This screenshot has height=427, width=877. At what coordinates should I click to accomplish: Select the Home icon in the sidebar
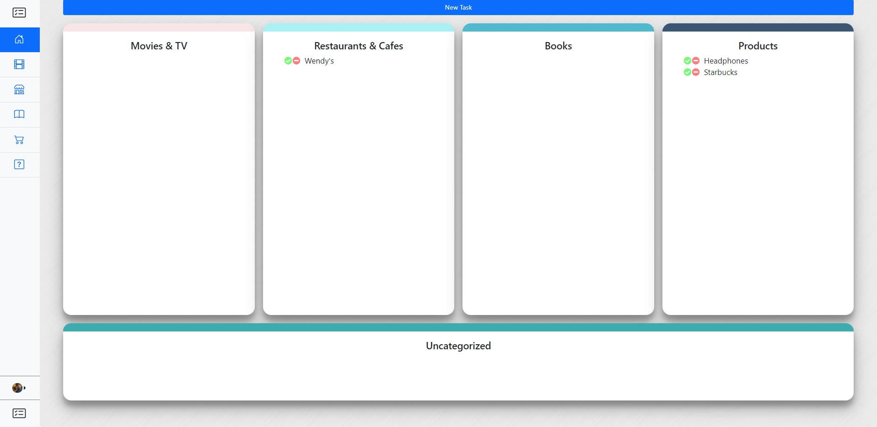point(19,39)
